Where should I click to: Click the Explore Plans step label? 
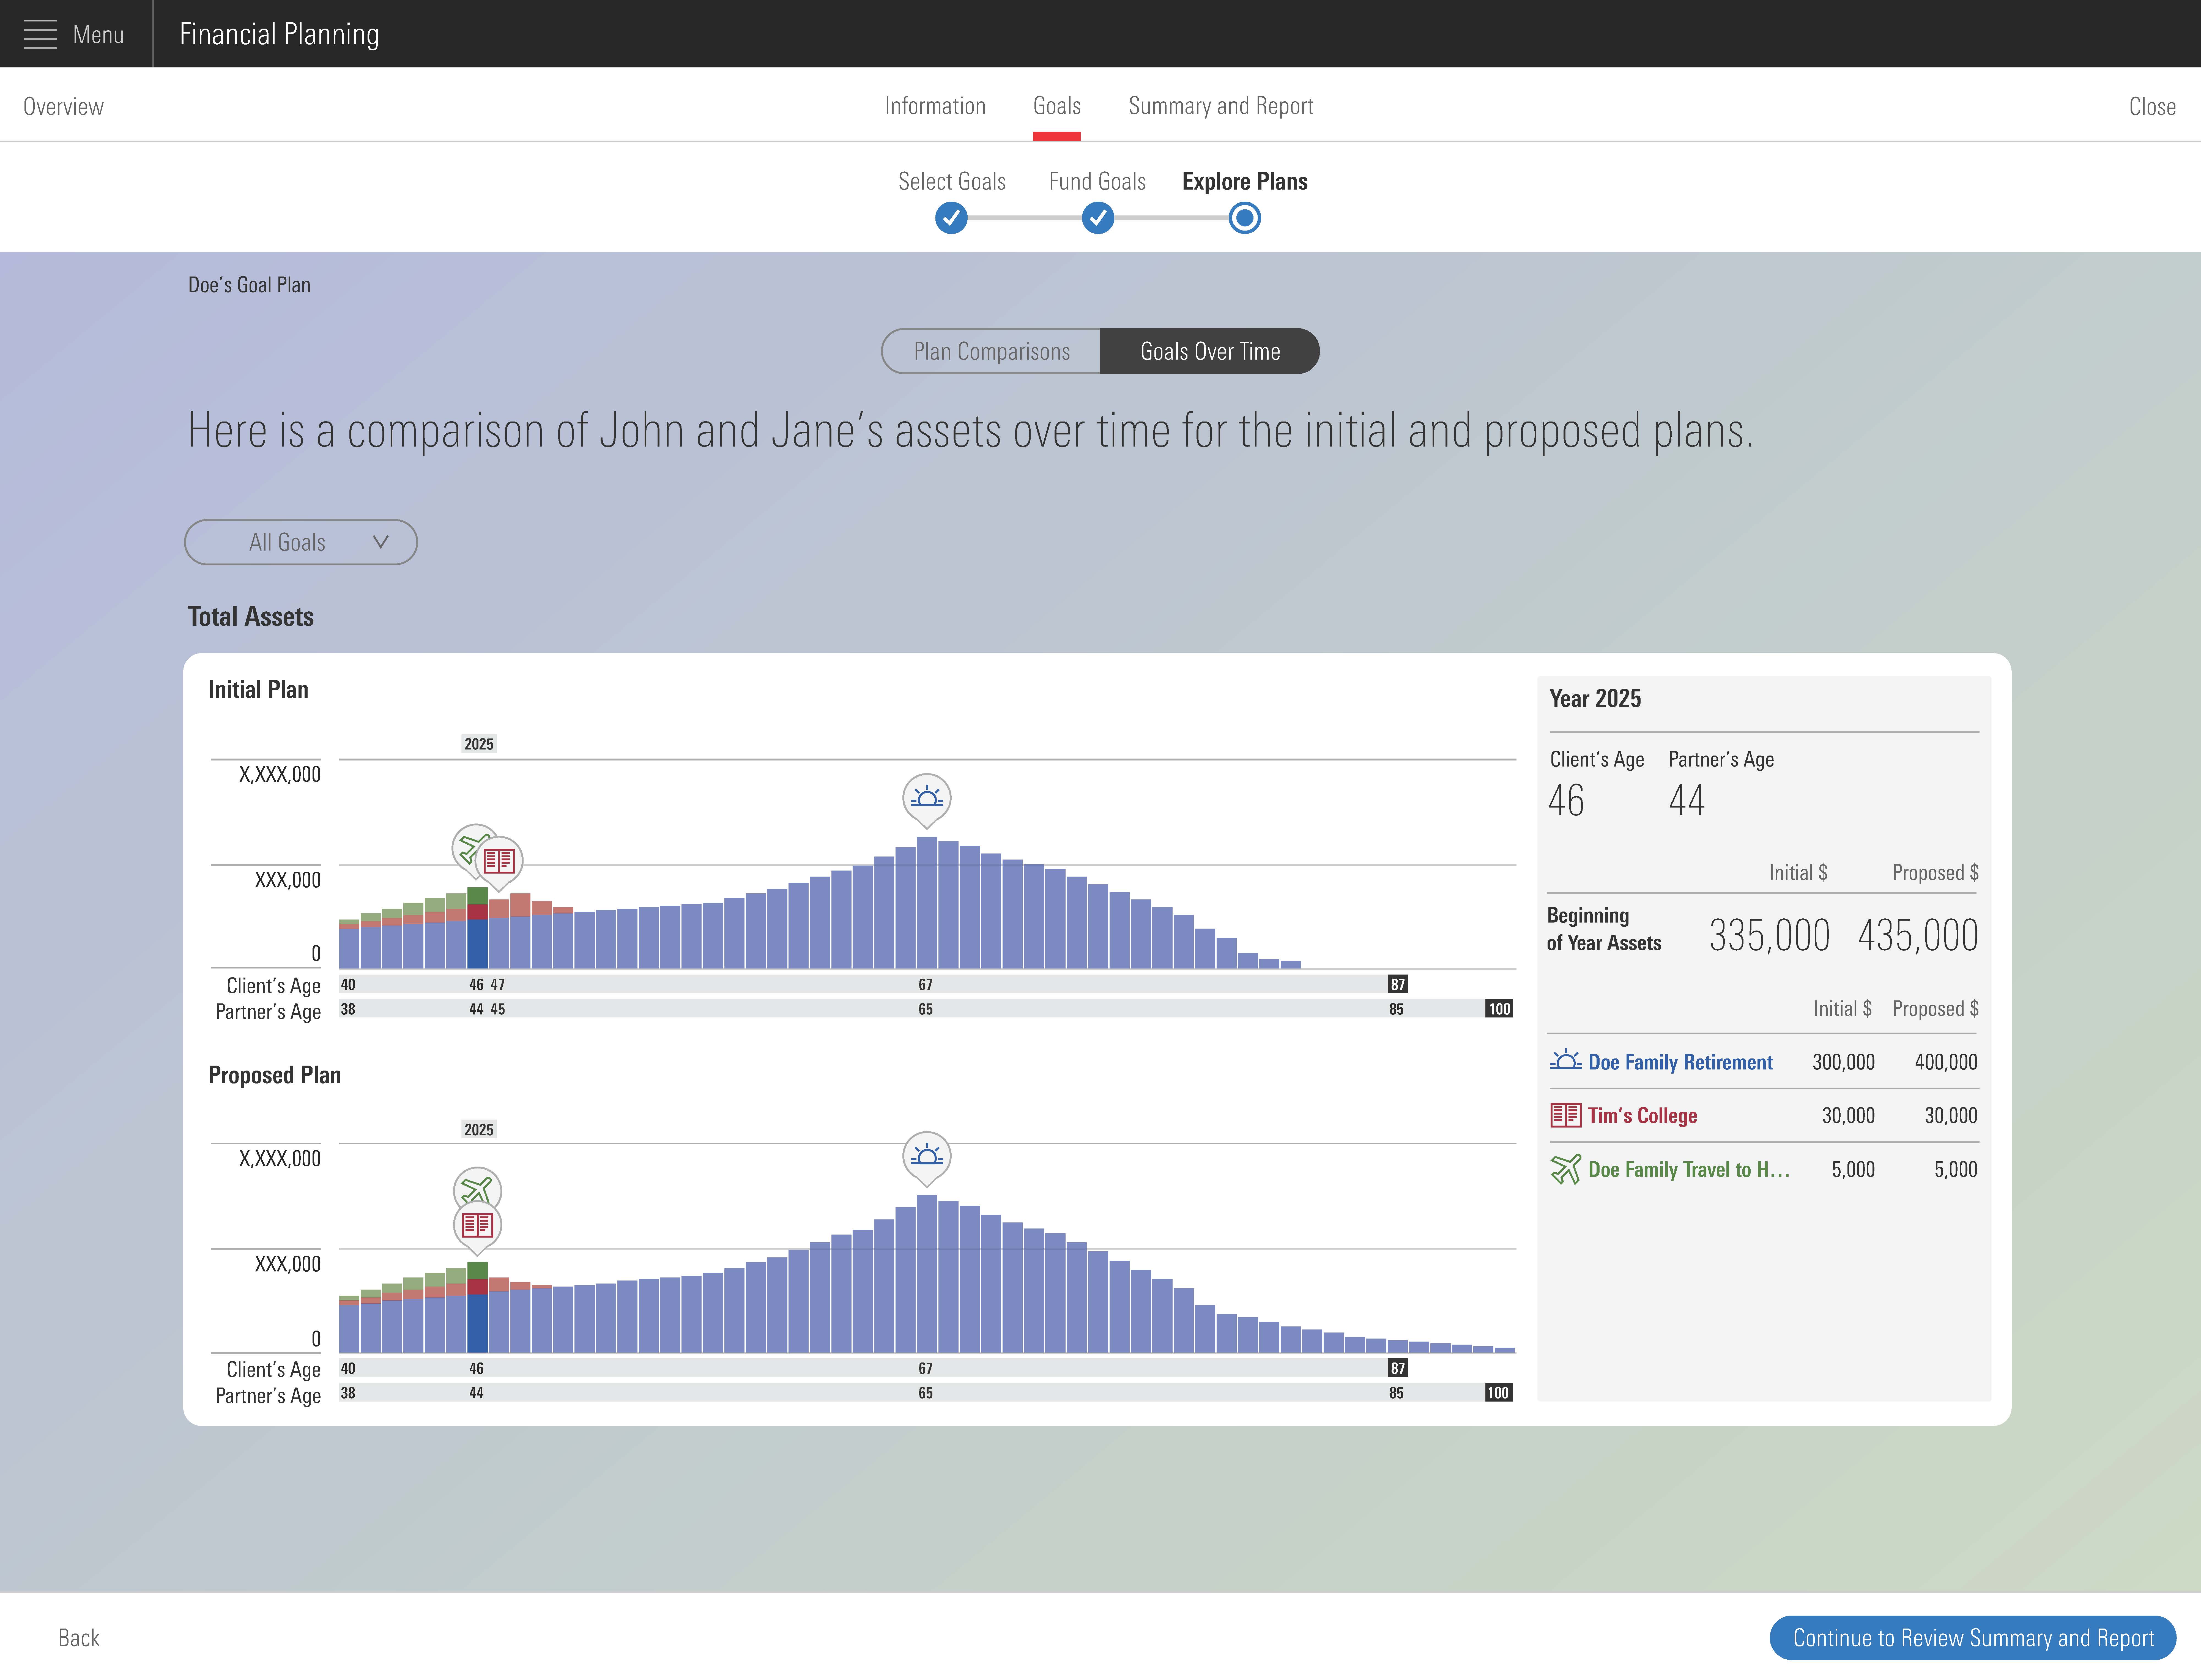[1245, 181]
